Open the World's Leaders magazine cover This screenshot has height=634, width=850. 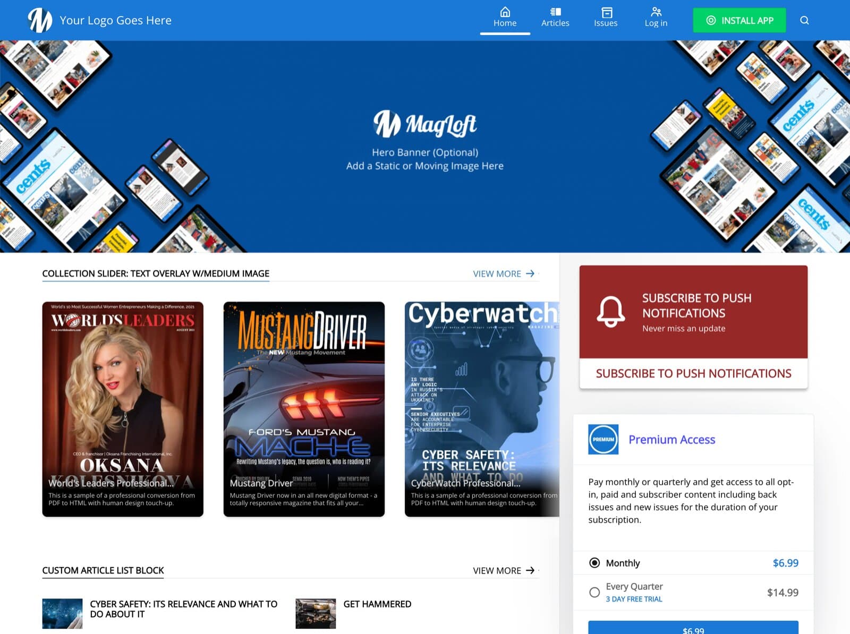point(123,409)
